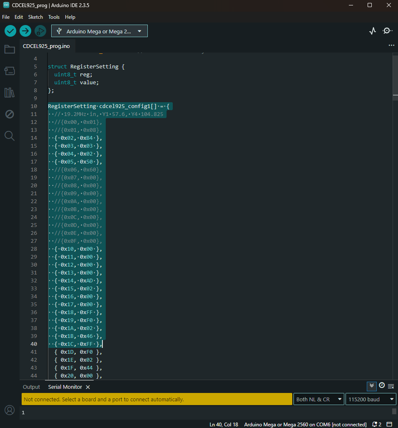Open the File menu
Viewport: 398px width, 428px height.
[6, 17]
